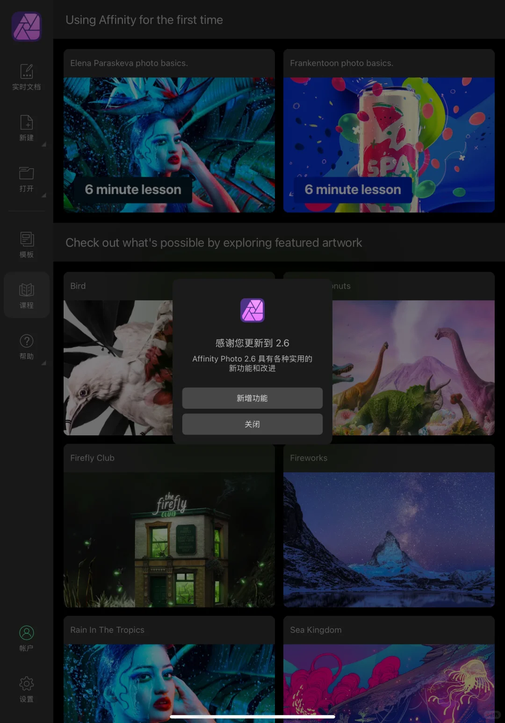Open the Templates (模板) panel

pyautogui.click(x=27, y=243)
